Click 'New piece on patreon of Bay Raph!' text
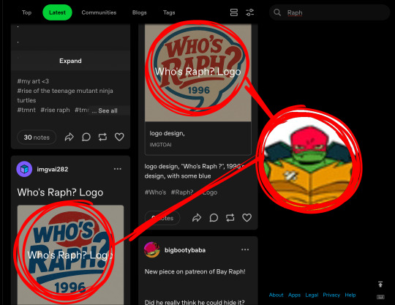The image size is (395, 305). point(195,271)
